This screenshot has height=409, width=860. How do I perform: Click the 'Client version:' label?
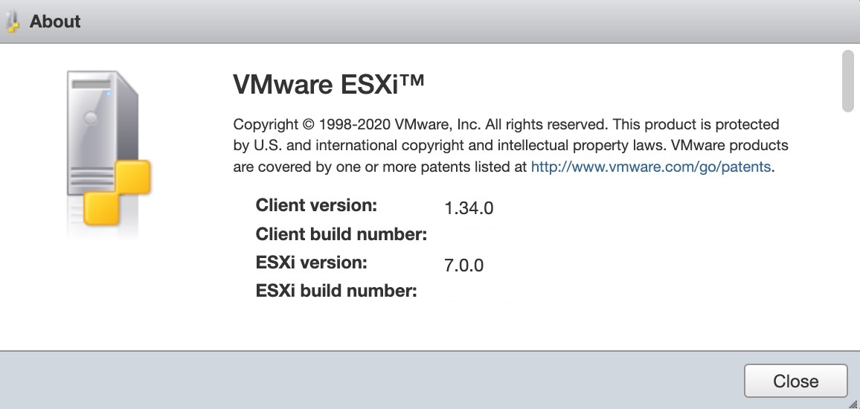pos(316,205)
